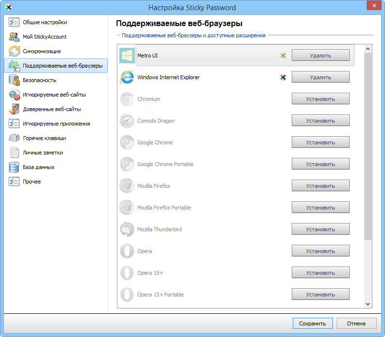The width and height of the screenshot is (385, 337).
Task: Click the browser list scroll down arrow
Action: coord(368,304)
